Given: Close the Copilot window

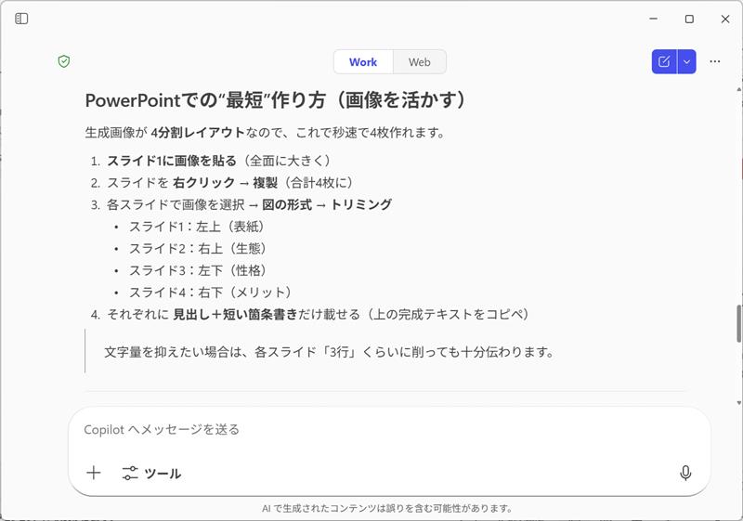Looking at the screenshot, I should [724, 19].
